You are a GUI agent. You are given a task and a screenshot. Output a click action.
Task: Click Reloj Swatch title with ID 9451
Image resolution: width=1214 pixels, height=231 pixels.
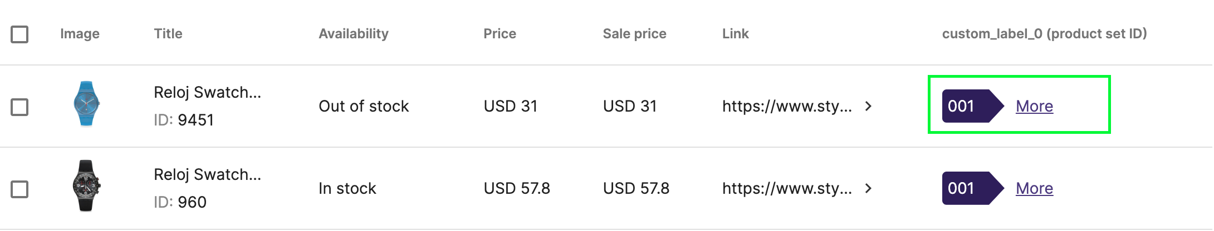coord(207,92)
